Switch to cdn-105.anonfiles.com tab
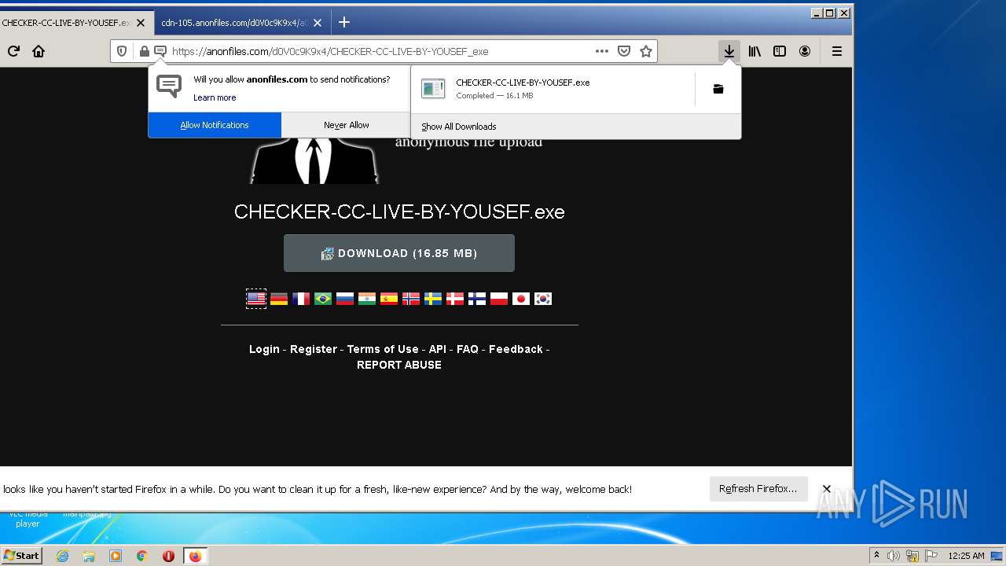The width and height of the screenshot is (1006, 566). 242,23
